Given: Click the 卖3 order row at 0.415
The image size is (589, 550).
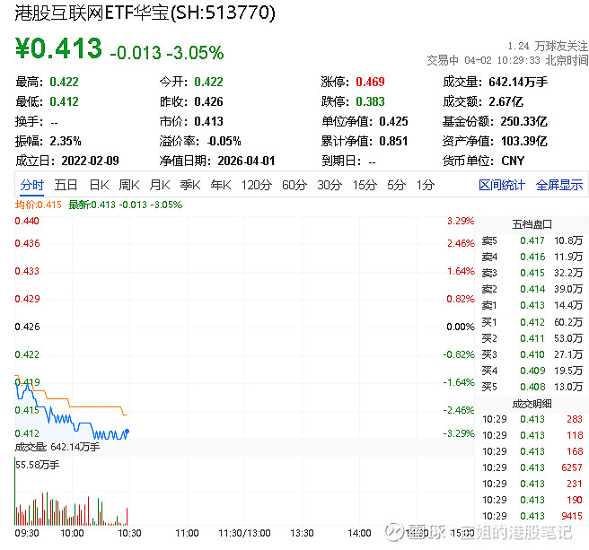Looking at the screenshot, I should 532,273.
